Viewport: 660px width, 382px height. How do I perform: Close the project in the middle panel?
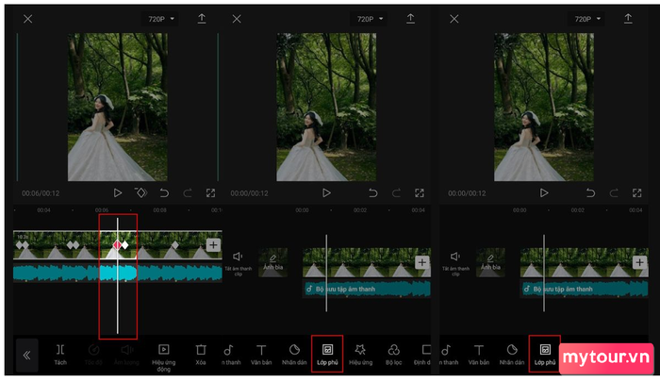coord(237,19)
